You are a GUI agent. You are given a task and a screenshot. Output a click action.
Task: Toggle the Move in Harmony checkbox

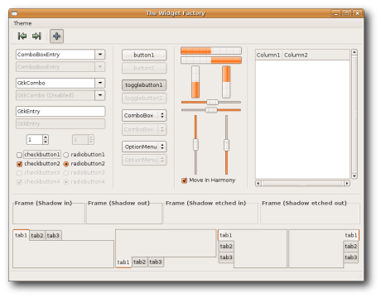[x=184, y=180]
